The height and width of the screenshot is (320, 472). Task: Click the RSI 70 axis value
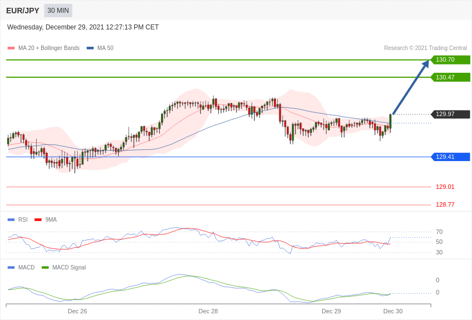point(439,232)
